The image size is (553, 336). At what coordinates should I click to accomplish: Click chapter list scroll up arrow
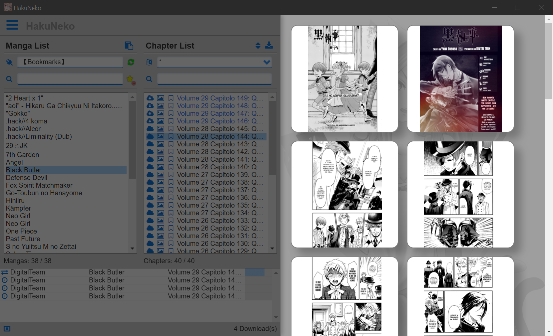pos(272,97)
